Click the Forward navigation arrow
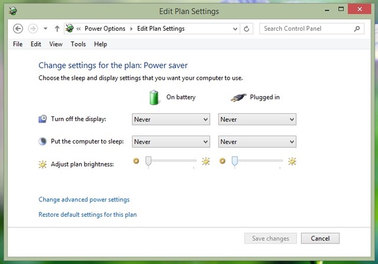Viewport: 378px width, 264px height. 33,29
